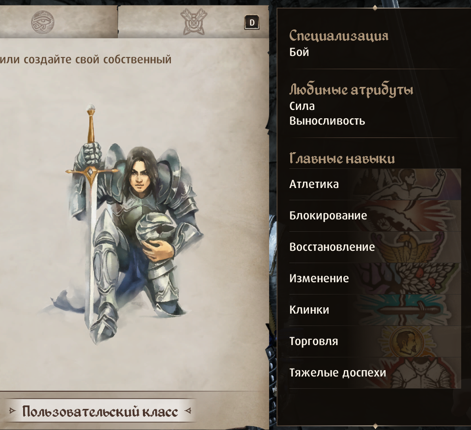The width and height of the screenshot is (471, 430).
Task: Click the Пользовательский класс button
Action: coord(100,411)
